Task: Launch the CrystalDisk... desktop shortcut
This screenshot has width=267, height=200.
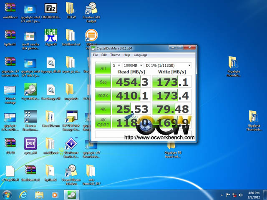Action: pos(30,90)
